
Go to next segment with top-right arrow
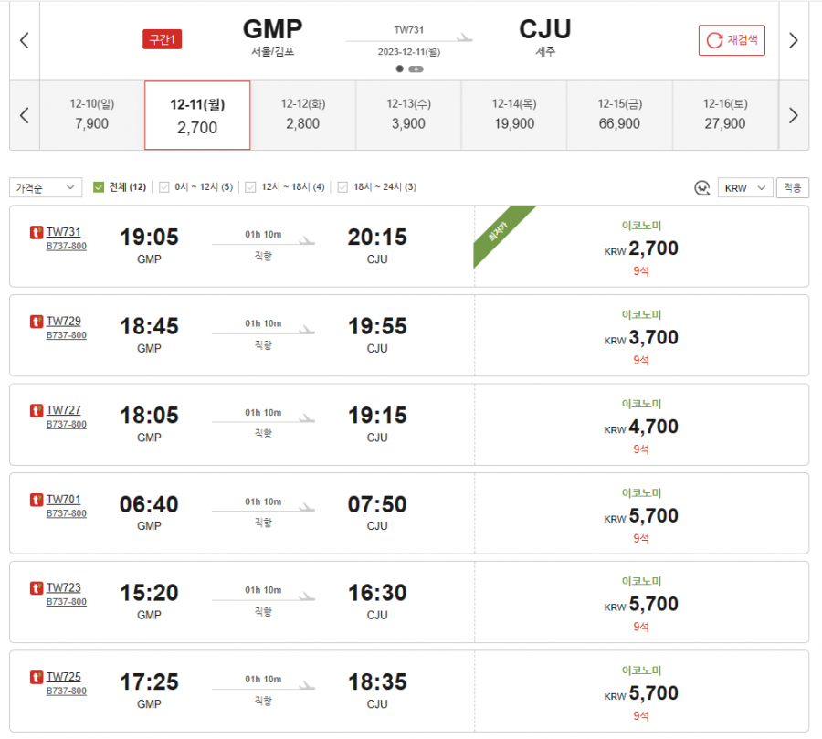(x=793, y=40)
